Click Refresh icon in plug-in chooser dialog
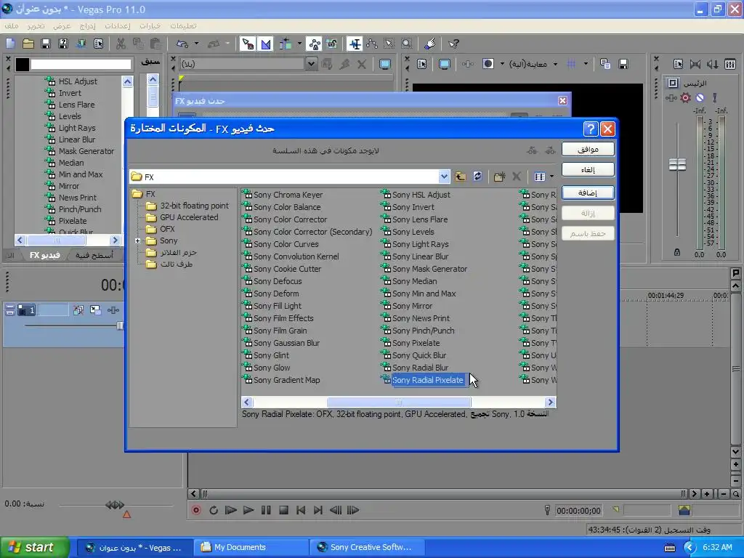This screenshot has height=558, width=744. 478,177
